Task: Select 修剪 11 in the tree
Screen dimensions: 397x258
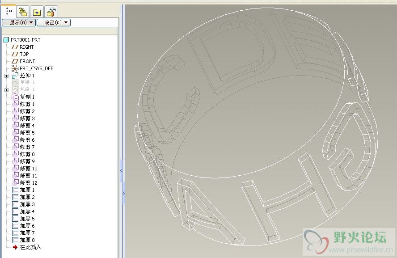Action: (28, 175)
